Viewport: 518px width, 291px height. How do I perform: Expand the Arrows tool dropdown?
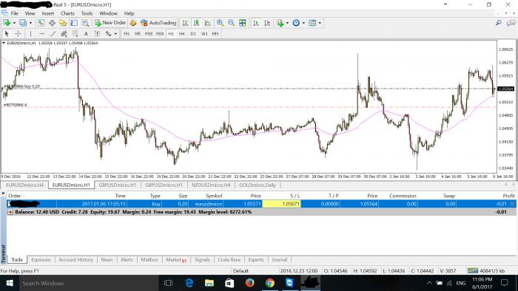pyautogui.click(x=115, y=34)
